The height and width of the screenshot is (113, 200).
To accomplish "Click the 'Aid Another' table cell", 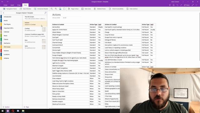I will 71,27.
